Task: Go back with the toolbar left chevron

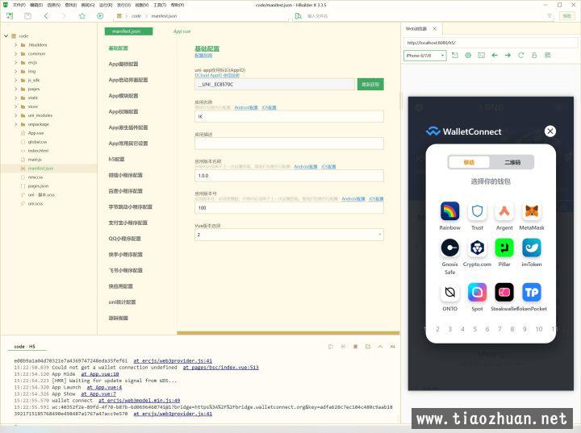Action: [x=46, y=16]
